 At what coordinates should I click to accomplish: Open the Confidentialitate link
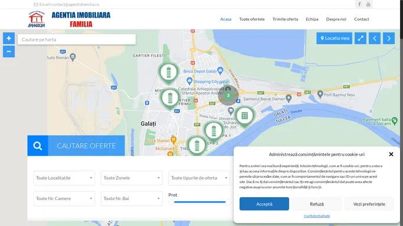tap(317, 216)
